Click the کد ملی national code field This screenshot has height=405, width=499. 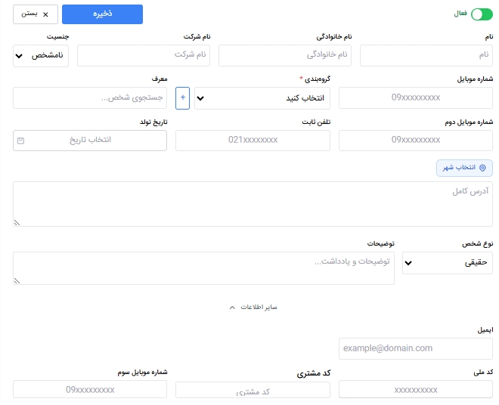click(416, 389)
